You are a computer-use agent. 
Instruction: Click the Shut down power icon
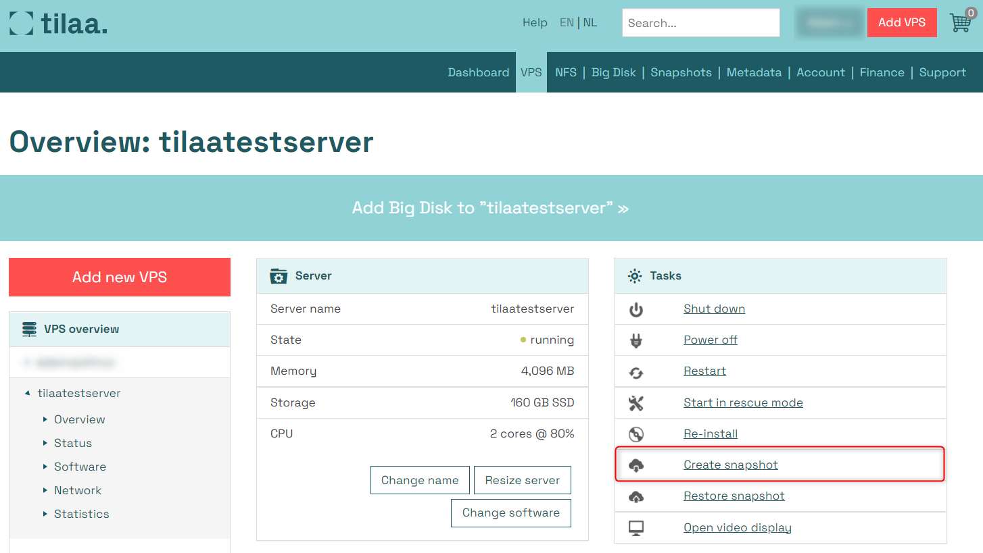pyautogui.click(x=636, y=309)
